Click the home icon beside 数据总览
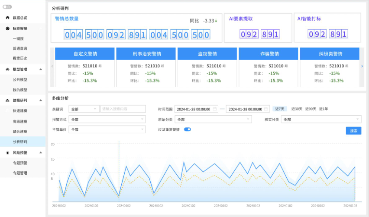Viewport: 369px width, 217px height. coord(7,18)
